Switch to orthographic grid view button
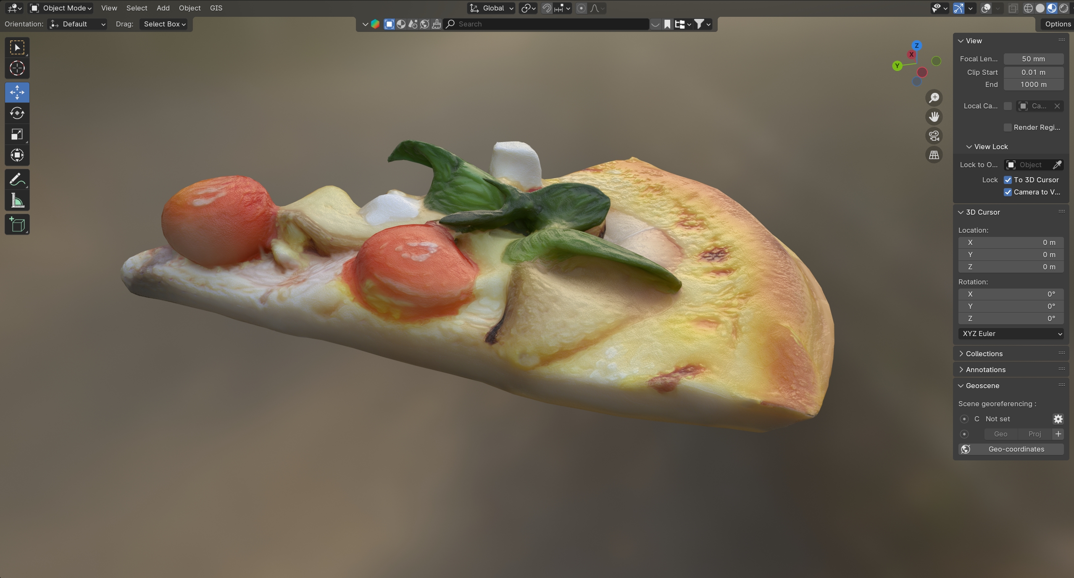 pyautogui.click(x=934, y=155)
